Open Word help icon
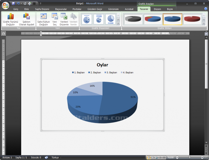This screenshot has width=209, height=160. click(206, 9)
